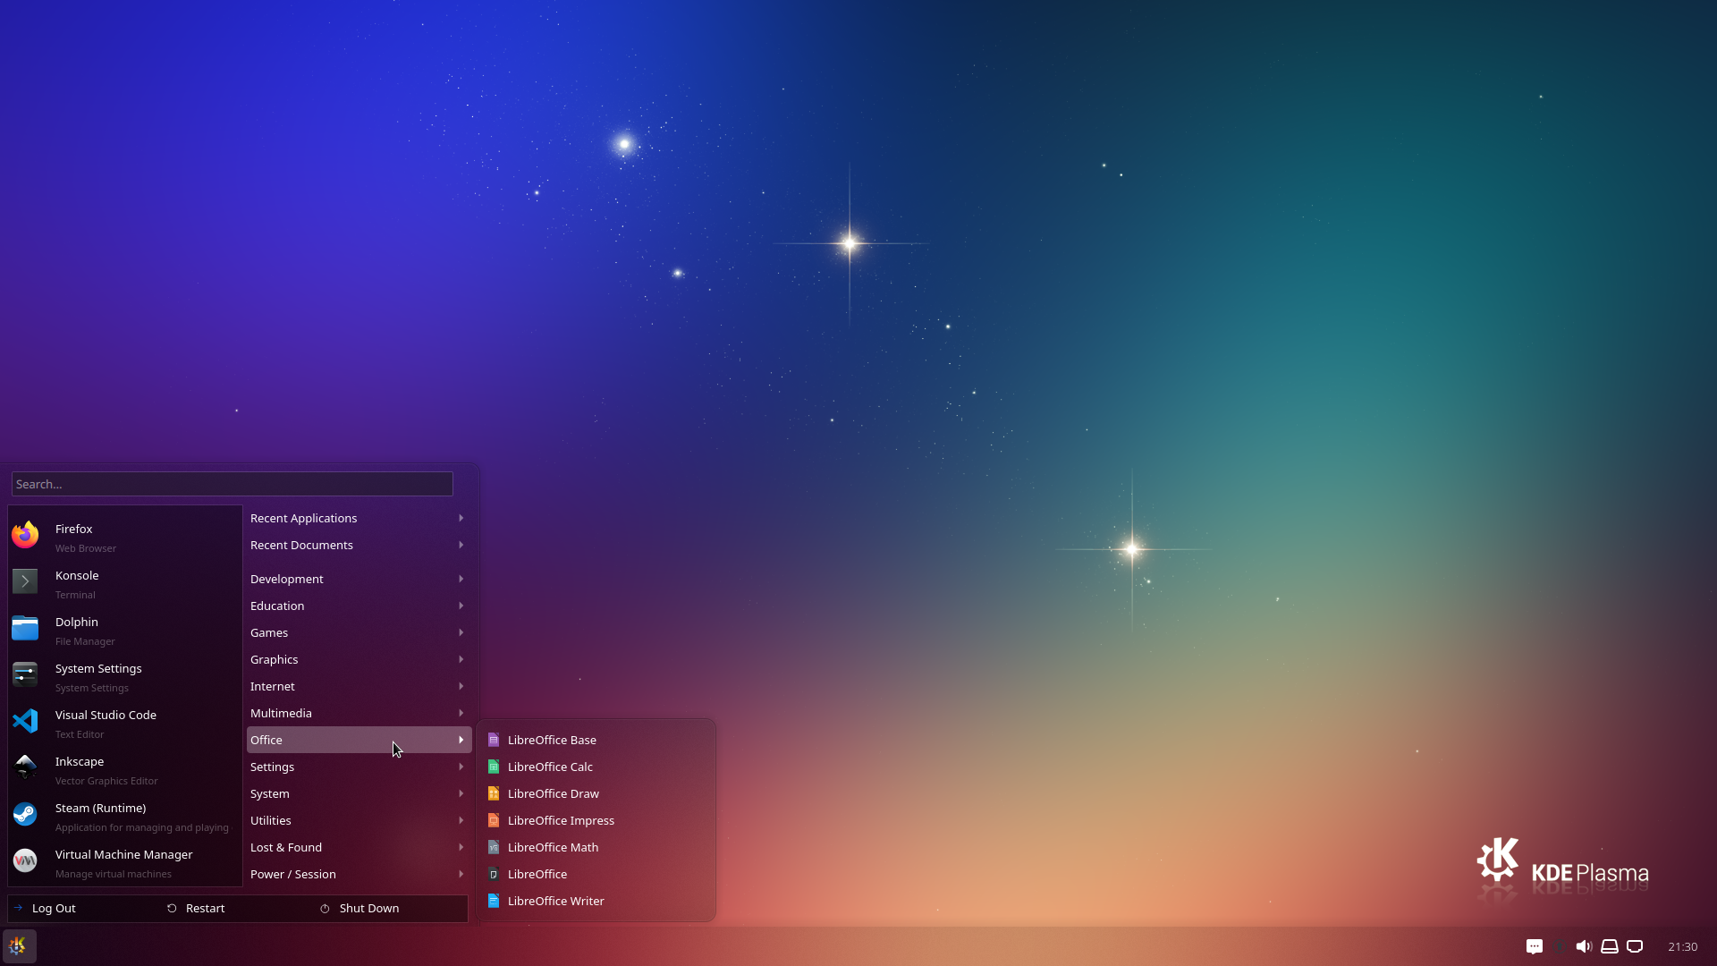Open the Lost & Found category
Image resolution: width=1717 pixels, height=966 pixels.
point(359,847)
